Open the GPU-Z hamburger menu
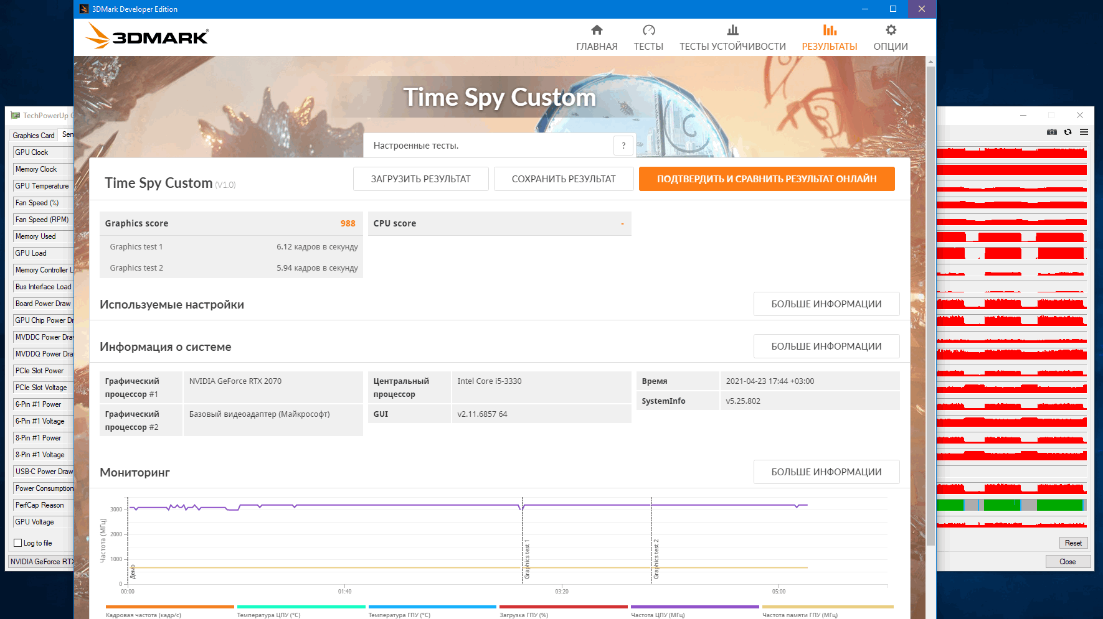The width and height of the screenshot is (1103, 619). coord(1084,132)
